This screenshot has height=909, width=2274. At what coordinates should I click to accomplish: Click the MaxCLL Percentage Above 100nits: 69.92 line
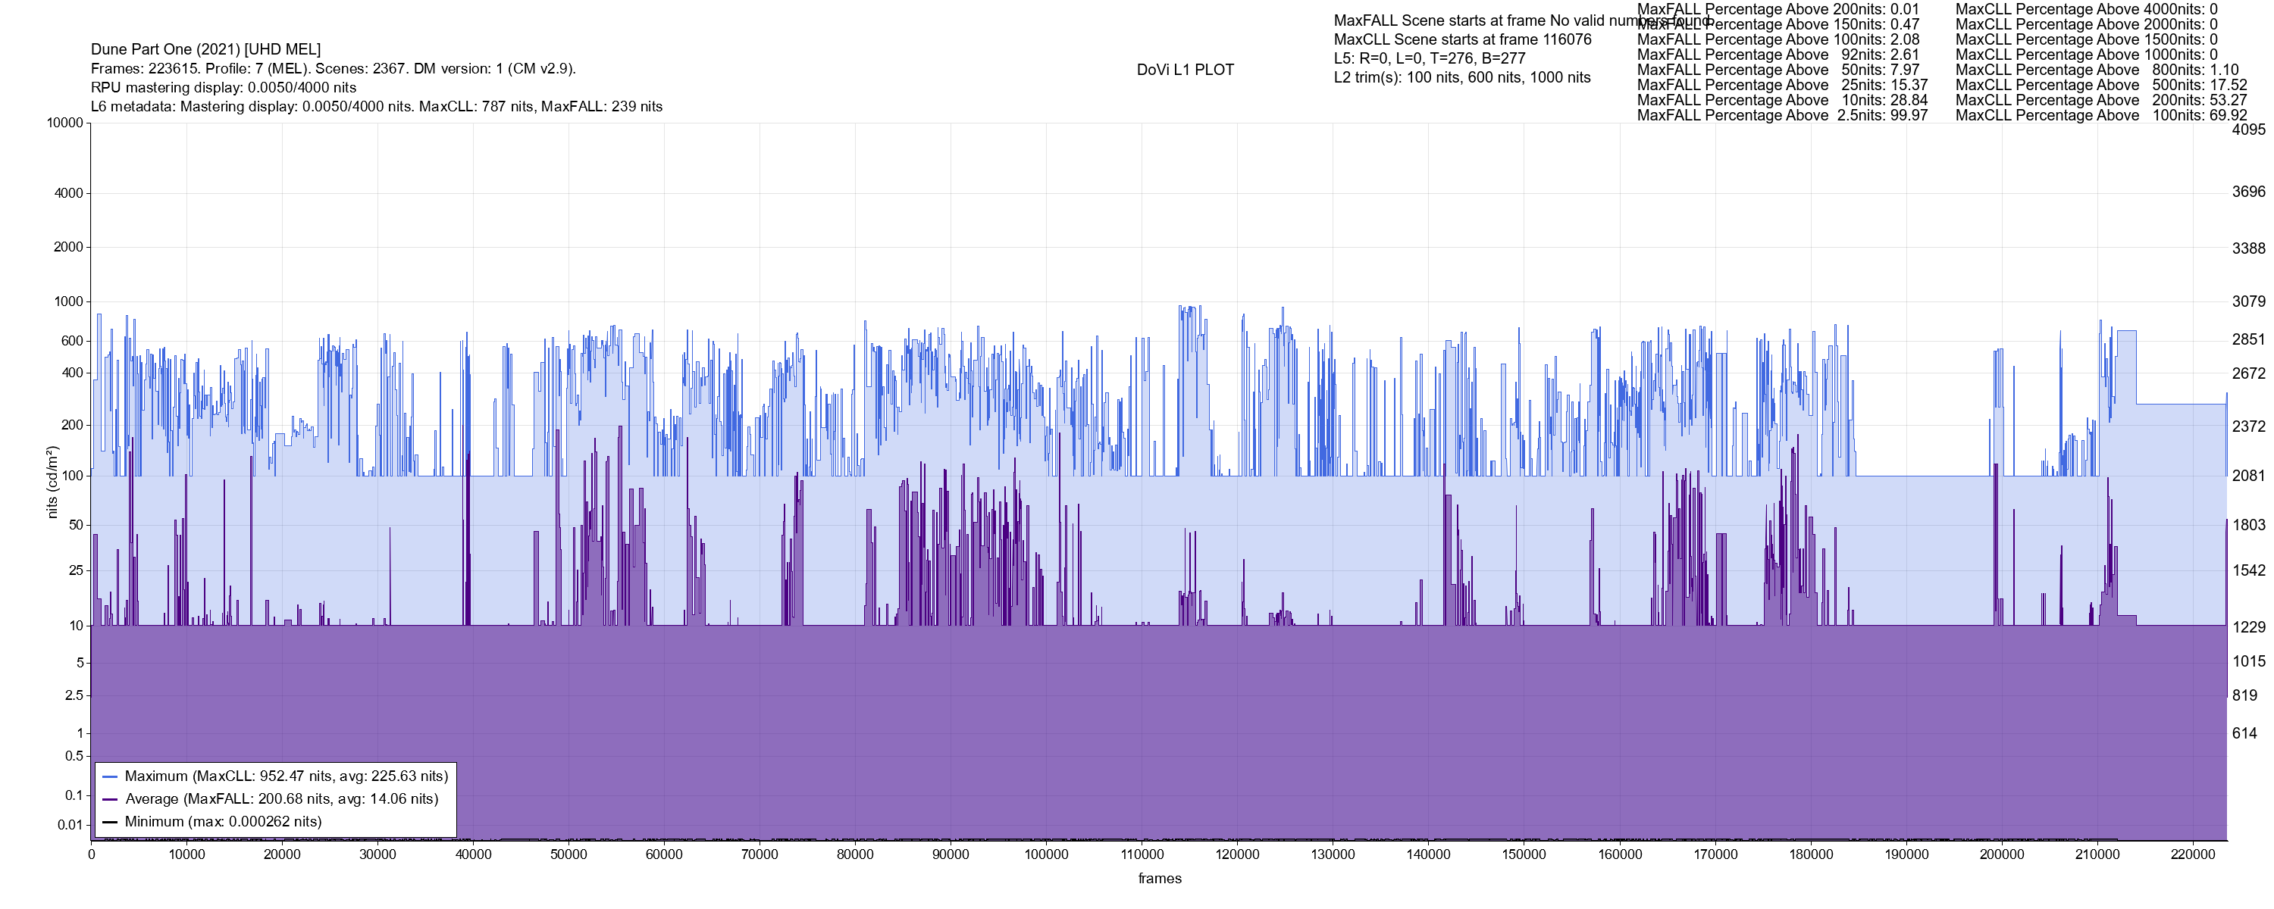coord(2101,116)
